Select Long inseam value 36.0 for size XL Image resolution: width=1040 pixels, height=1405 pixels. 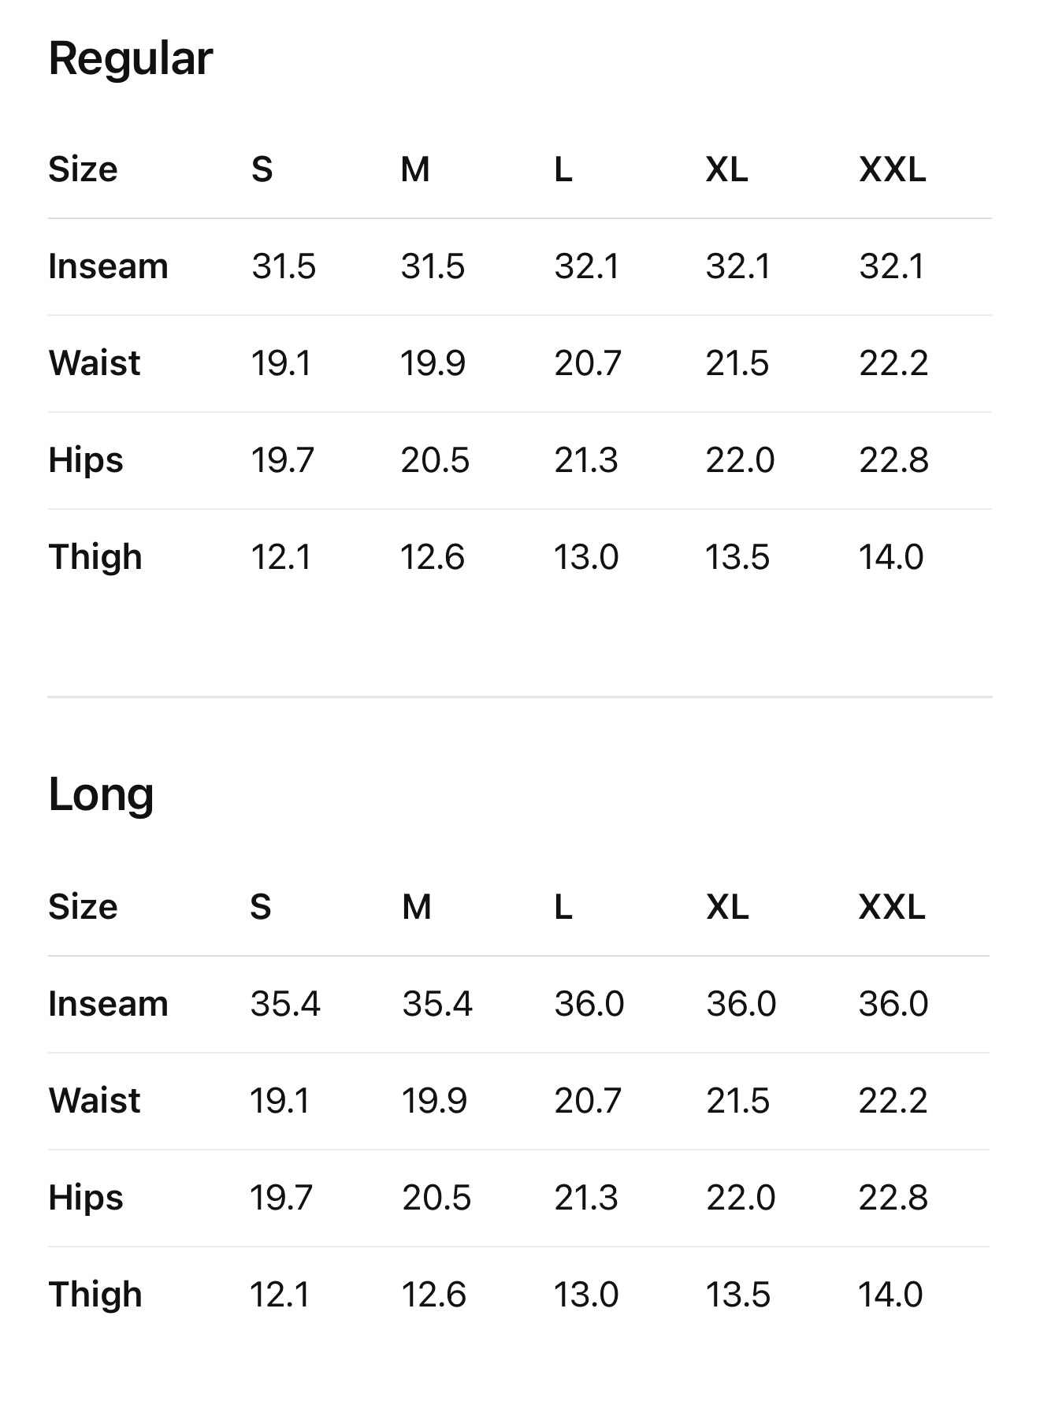pyautogui.click(x=741, y=1004)
